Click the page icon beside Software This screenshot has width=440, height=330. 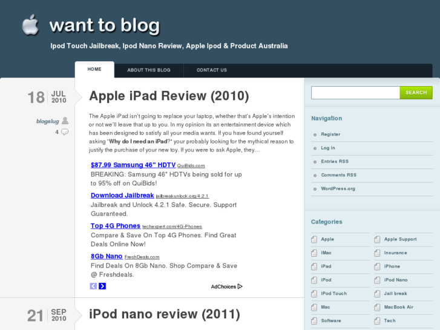pos(314,321)
